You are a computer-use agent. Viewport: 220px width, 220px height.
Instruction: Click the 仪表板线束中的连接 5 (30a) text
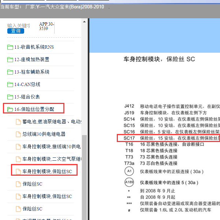point(169,183)
